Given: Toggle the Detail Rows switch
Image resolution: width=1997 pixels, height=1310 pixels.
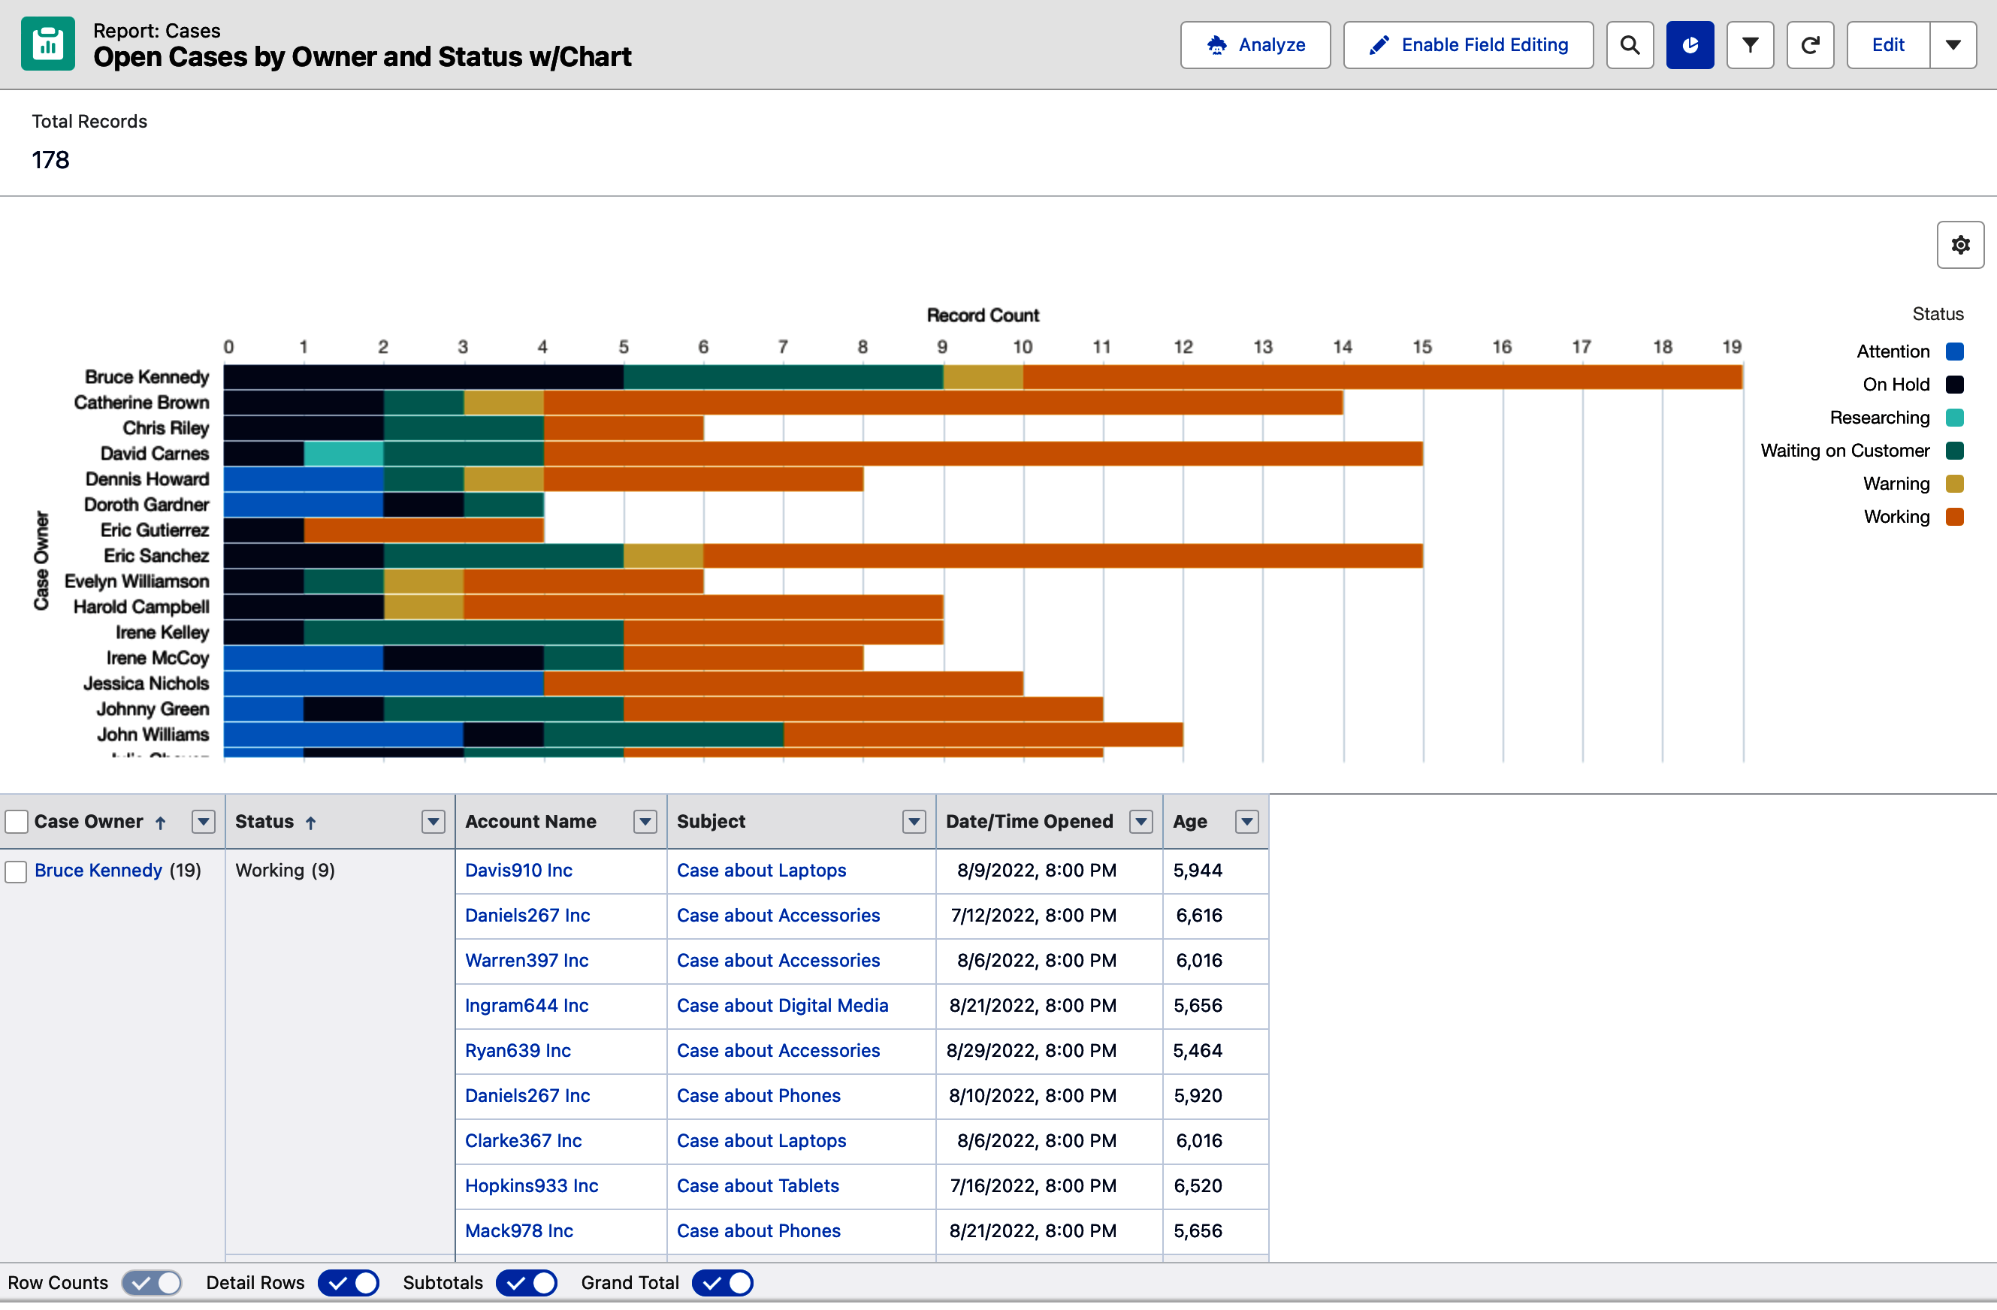Looking at the screenshot, I should [x=348, y=1284].
